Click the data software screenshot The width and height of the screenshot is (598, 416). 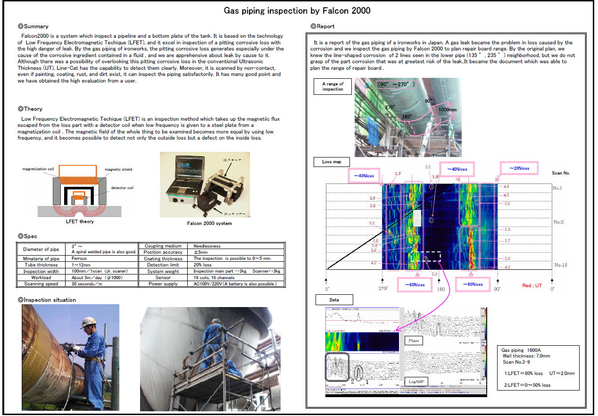tap(406, 351)
